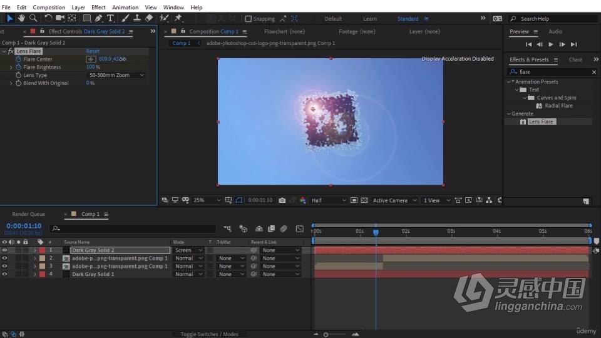Click the current time indicator playhead

376,232
